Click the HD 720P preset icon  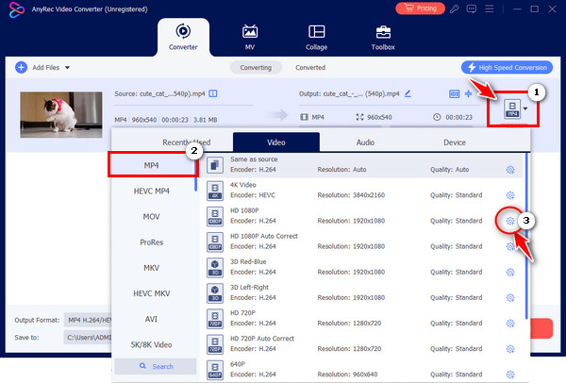pos(215,319)
